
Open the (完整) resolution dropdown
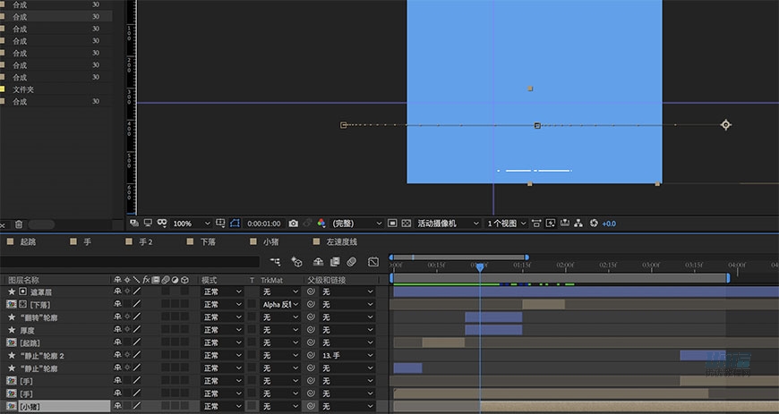tap(356, 224)
